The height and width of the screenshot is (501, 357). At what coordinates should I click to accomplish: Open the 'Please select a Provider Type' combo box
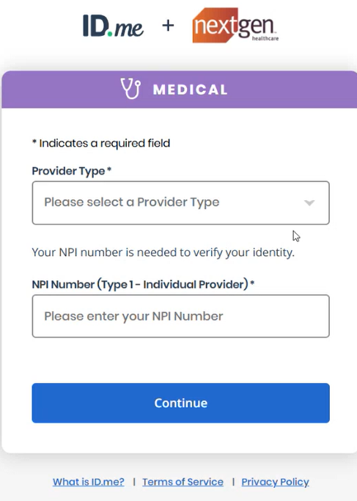point(181,203)
